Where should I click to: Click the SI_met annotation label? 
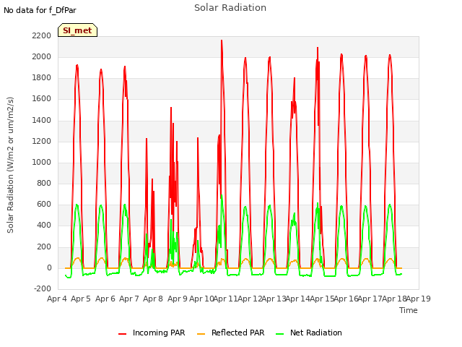click(x=77, y=30)
